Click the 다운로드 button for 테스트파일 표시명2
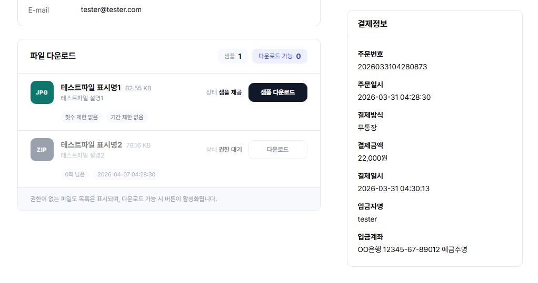The image size is (538, 283). pos(277,150)
